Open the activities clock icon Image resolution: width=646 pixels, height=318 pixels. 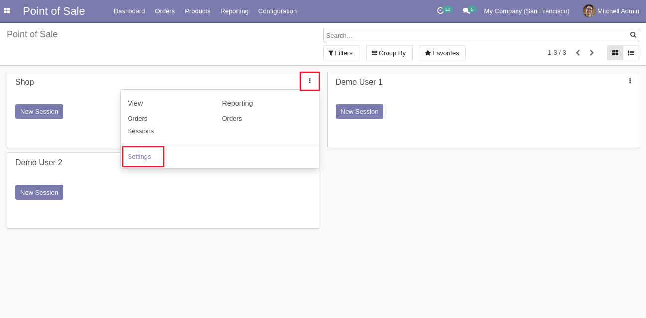click(x=440, y=11)
